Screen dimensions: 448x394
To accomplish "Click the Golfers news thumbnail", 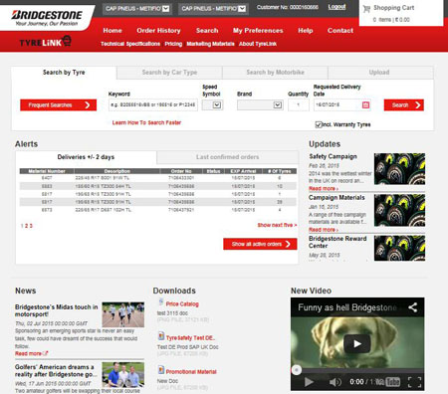I will pos(123,374).
